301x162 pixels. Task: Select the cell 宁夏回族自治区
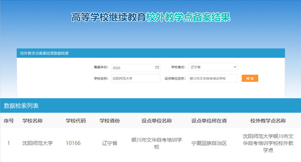209,143
